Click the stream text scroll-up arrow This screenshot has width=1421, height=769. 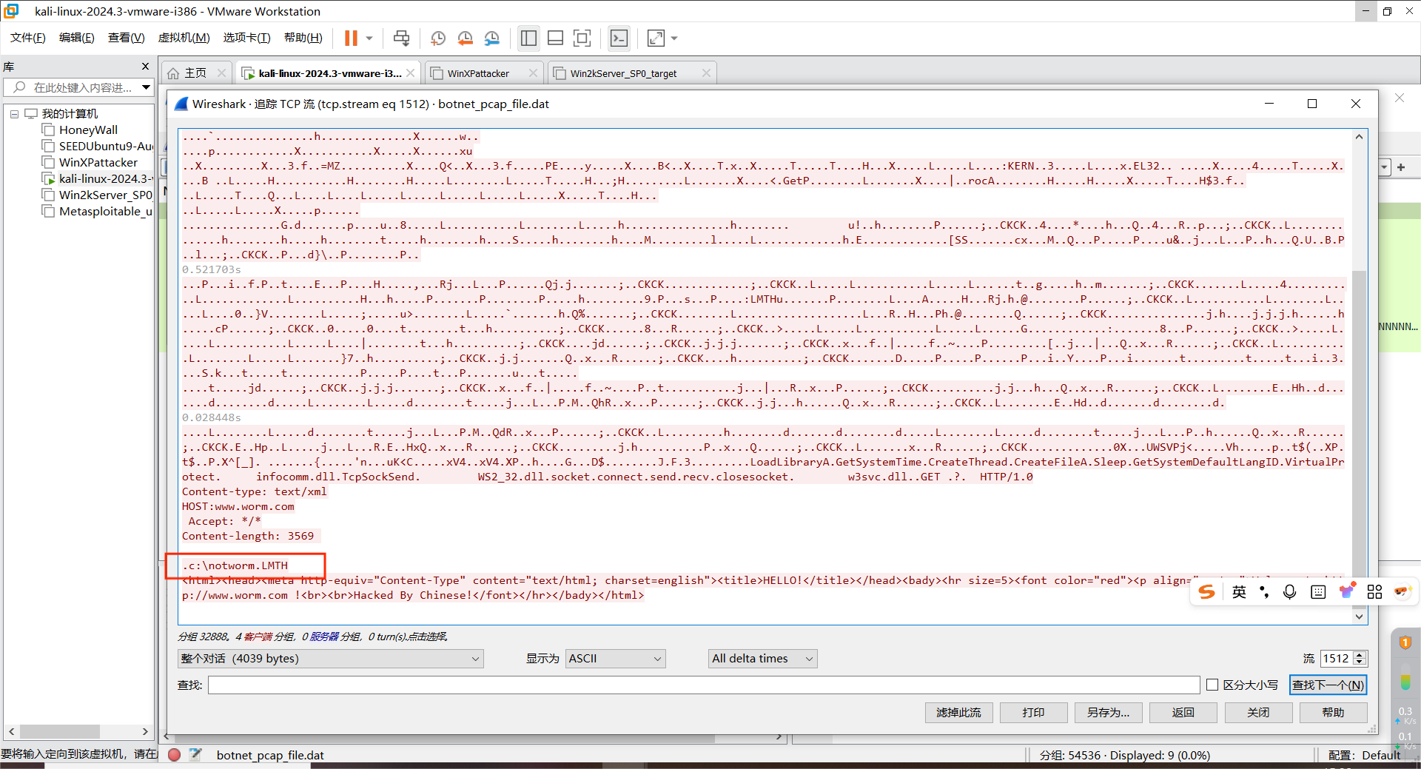[1359, 137]
